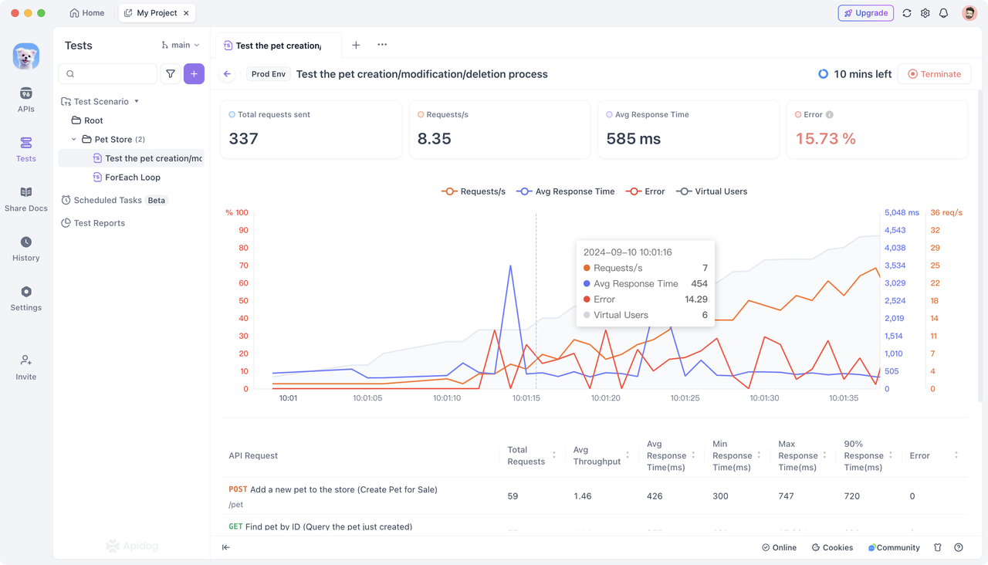Toggle the Requests/s legend series
Screen dimensions: 988x565
coord(473,191)
